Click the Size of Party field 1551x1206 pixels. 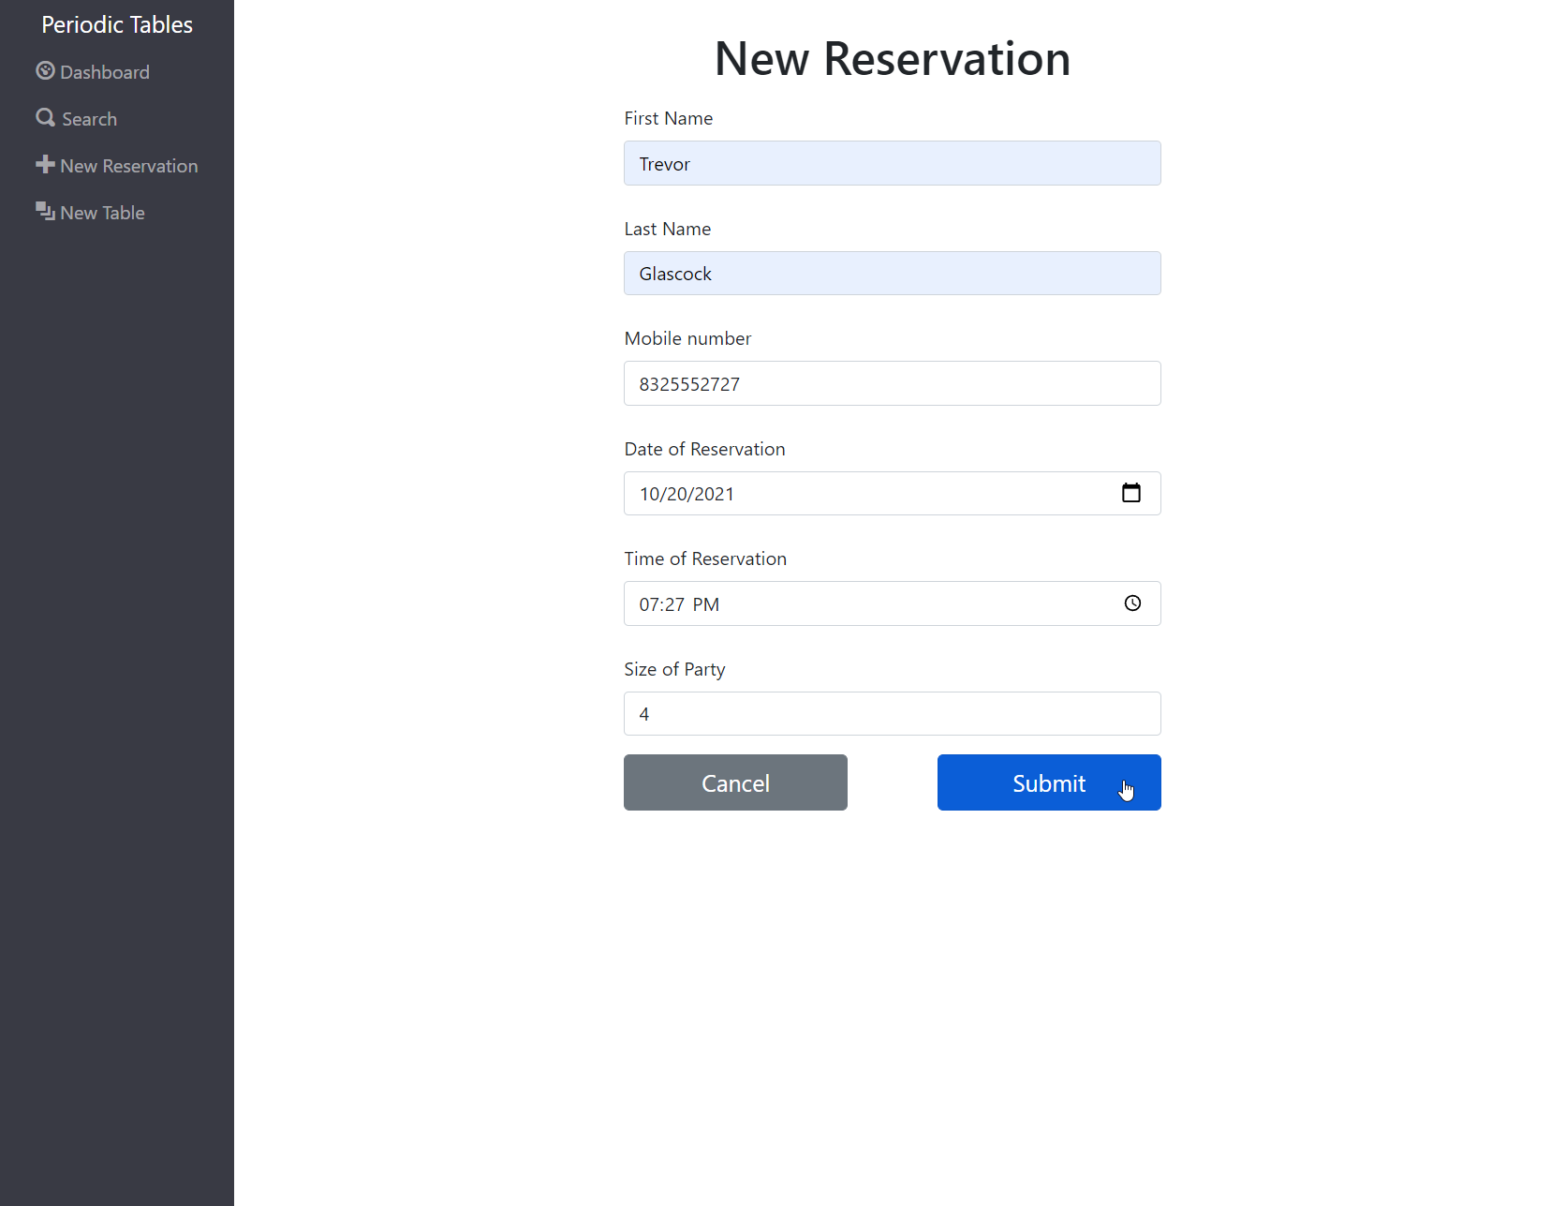893,714
